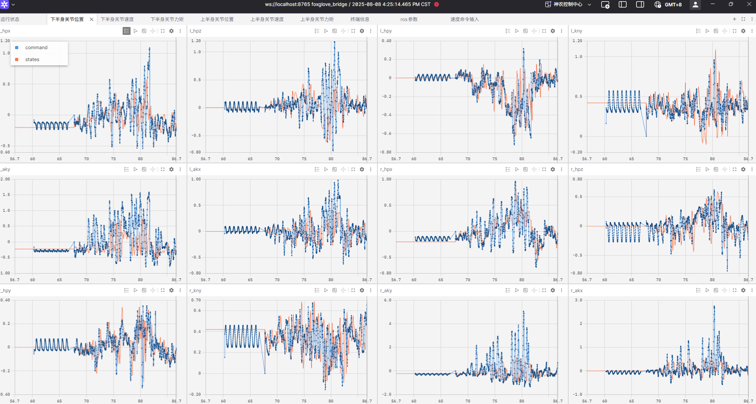Open the 神农控制中心 layout dropdown
Viewport: 756px width, 404px height.
pos(568,4)
